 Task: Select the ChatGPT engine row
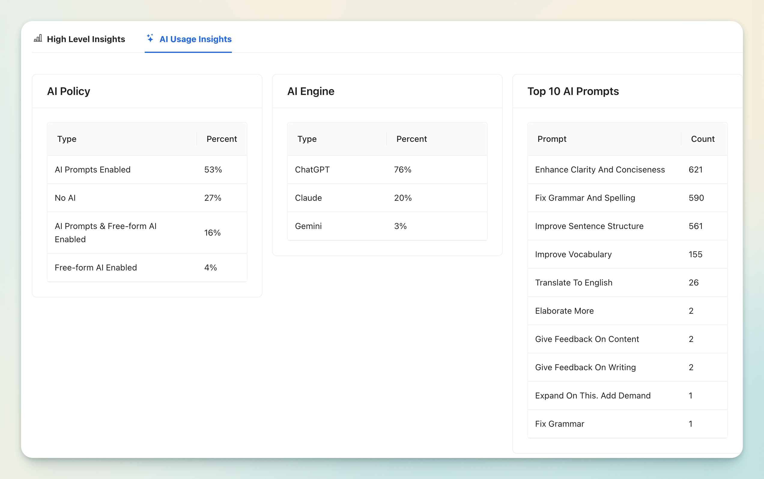point(312,169)
